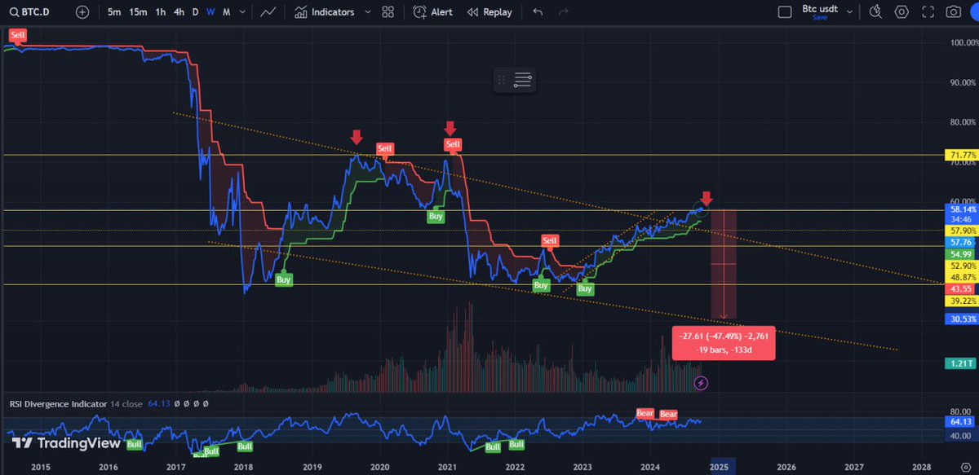This screenshot has height=475, width=979.
Task: Click the Buy label near 2023
Action: click(585, 288)
